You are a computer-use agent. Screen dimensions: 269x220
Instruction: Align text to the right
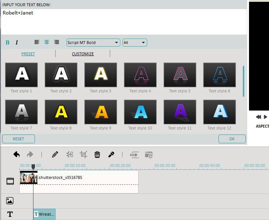tap(56, 42)
